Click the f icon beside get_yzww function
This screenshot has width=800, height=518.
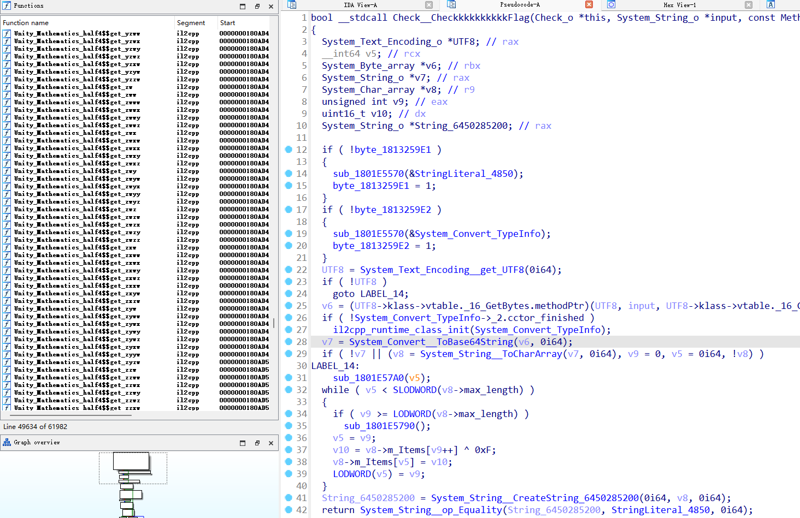[x=5, y=33]
